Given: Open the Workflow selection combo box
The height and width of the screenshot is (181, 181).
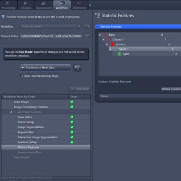Looking at the screenshot, I should point(51,26).
